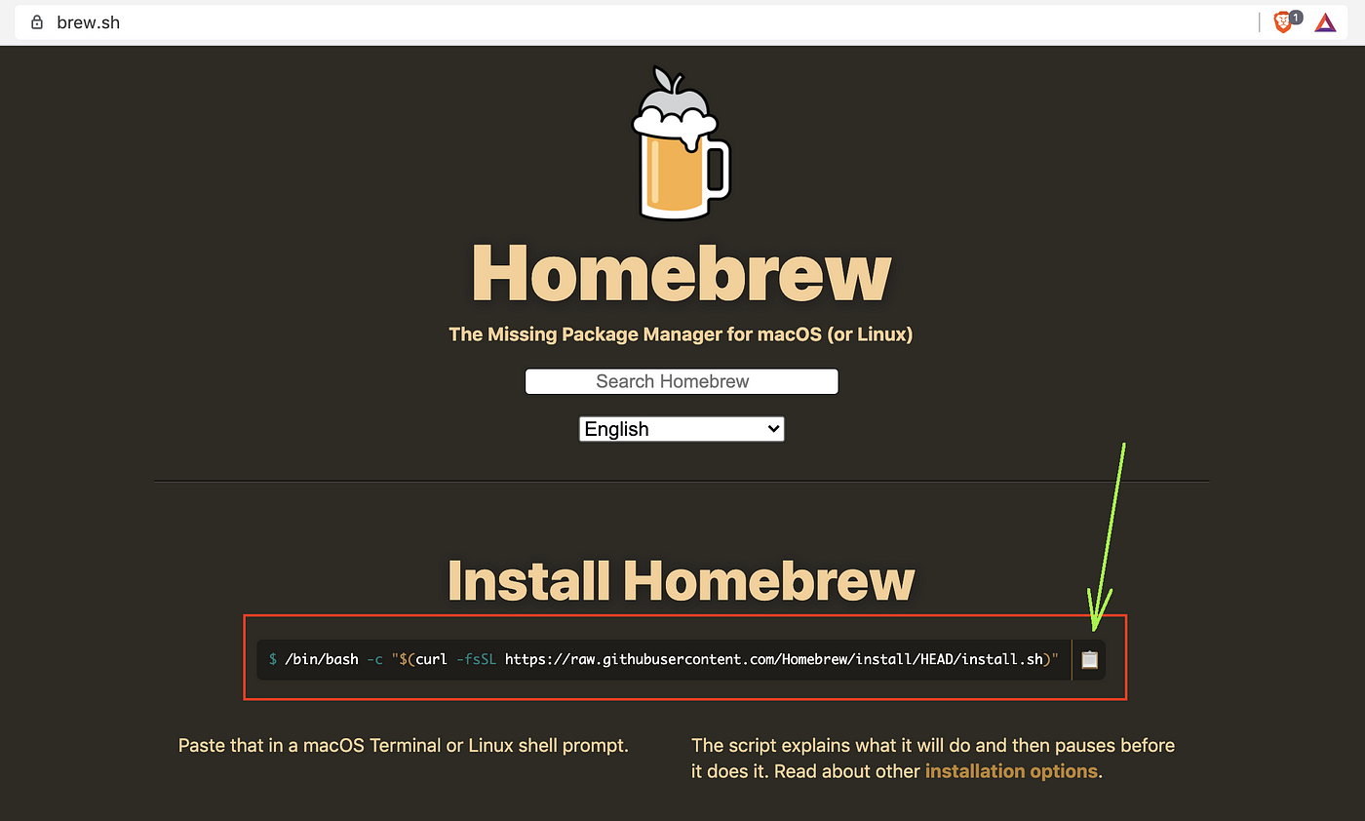Focus the Search Homebrew field
Viewport: 1365px width, 821px height.
point(682,381)
